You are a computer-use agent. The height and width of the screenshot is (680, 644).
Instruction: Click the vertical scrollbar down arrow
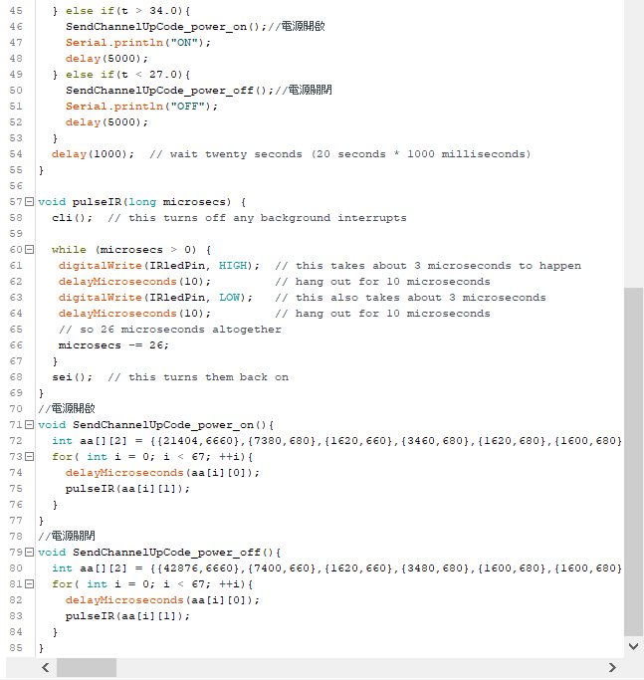click(x=633, y=646)
